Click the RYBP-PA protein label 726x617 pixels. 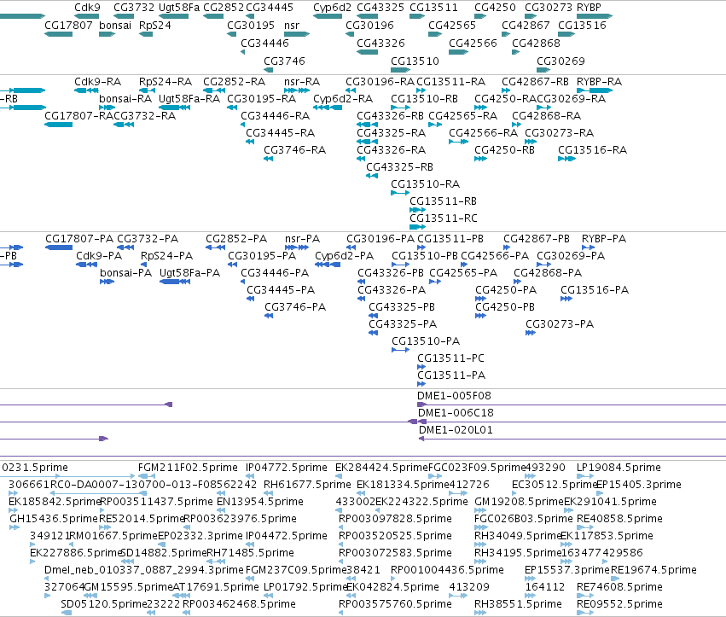coord(604,239)
